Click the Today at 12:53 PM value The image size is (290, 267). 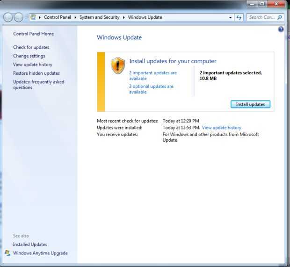coord(181,128)
